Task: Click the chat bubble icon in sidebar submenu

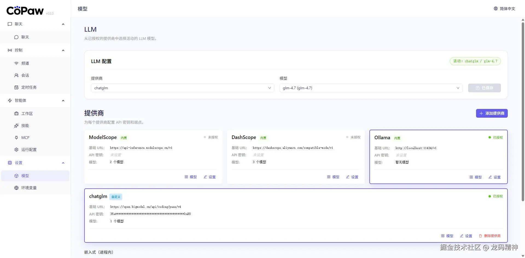Action: coord(16,37)
